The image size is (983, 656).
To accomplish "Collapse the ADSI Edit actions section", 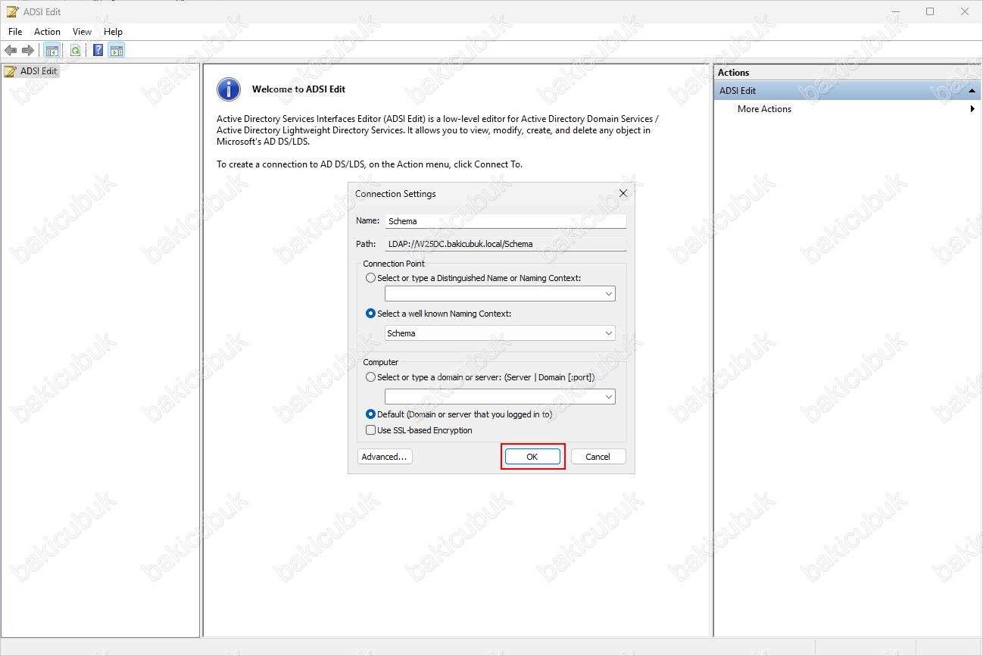I will pos(972,91).
